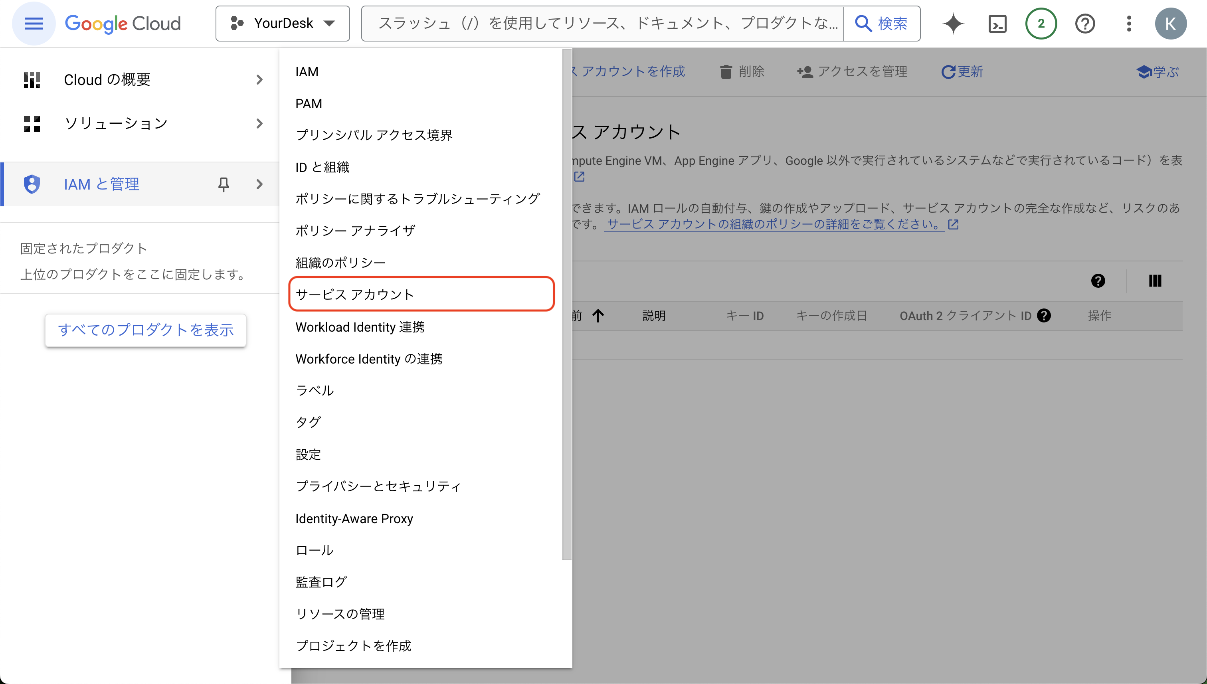The image size is (1207, 684).
Task: Click the ソリューション navigation item
Action: pyautogui.click(x=140, y=124)
